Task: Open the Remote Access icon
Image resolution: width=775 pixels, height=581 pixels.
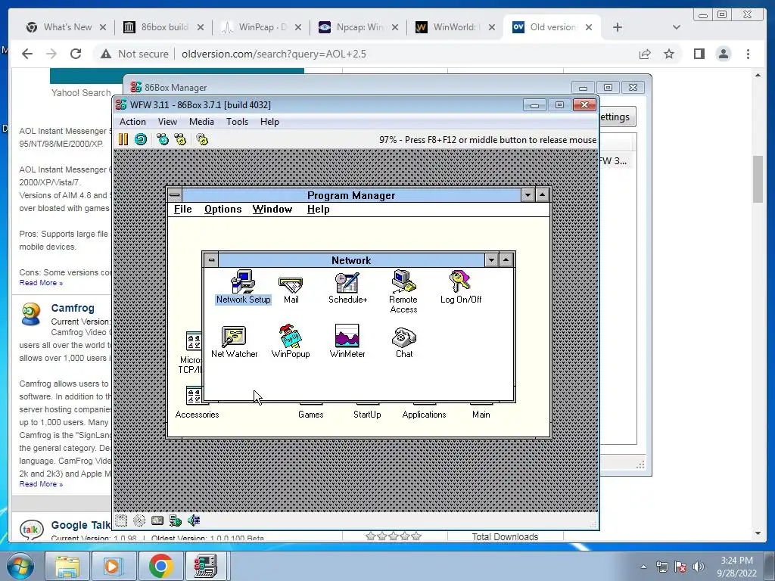Action: tap(404, 291)
